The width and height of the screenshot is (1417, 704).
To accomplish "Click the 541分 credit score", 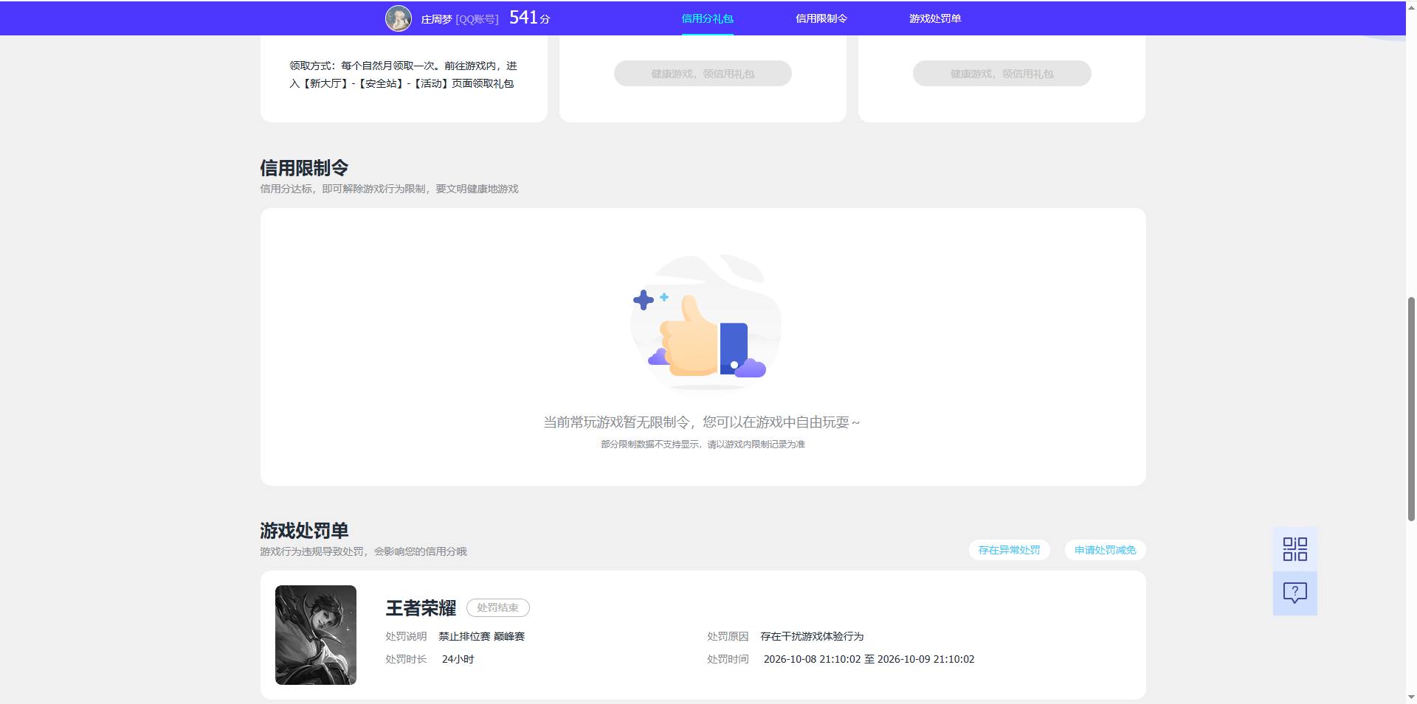I will tap(530, 18).
